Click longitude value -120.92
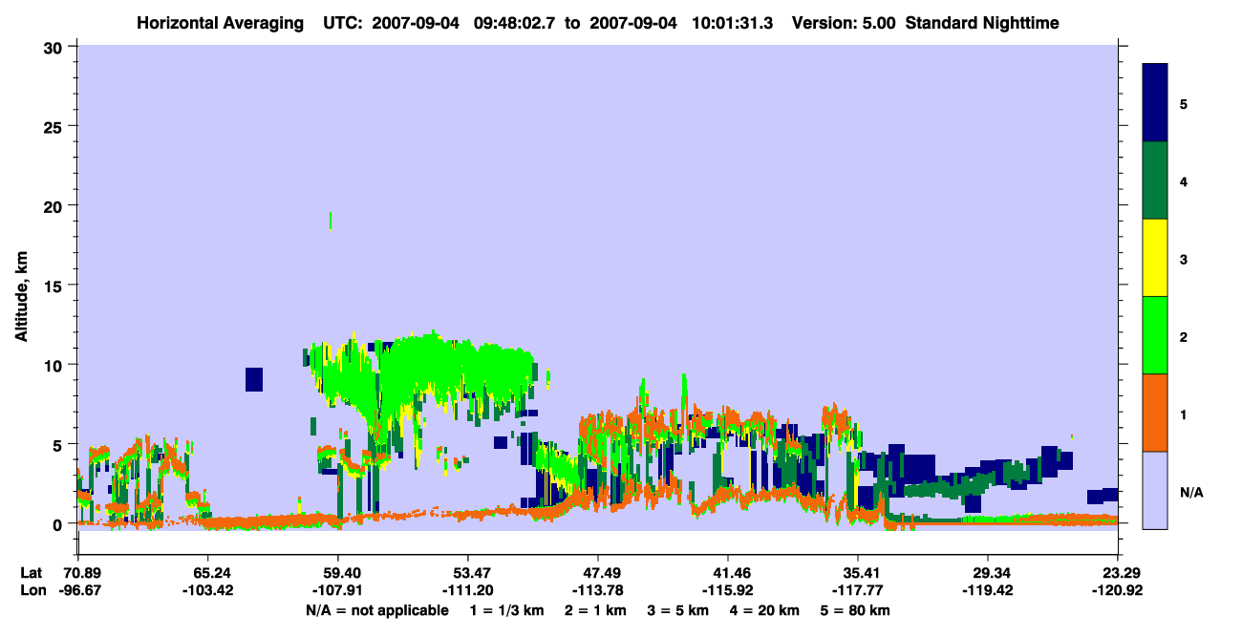The image size is (1242, 637). (x=1117, y=590)
